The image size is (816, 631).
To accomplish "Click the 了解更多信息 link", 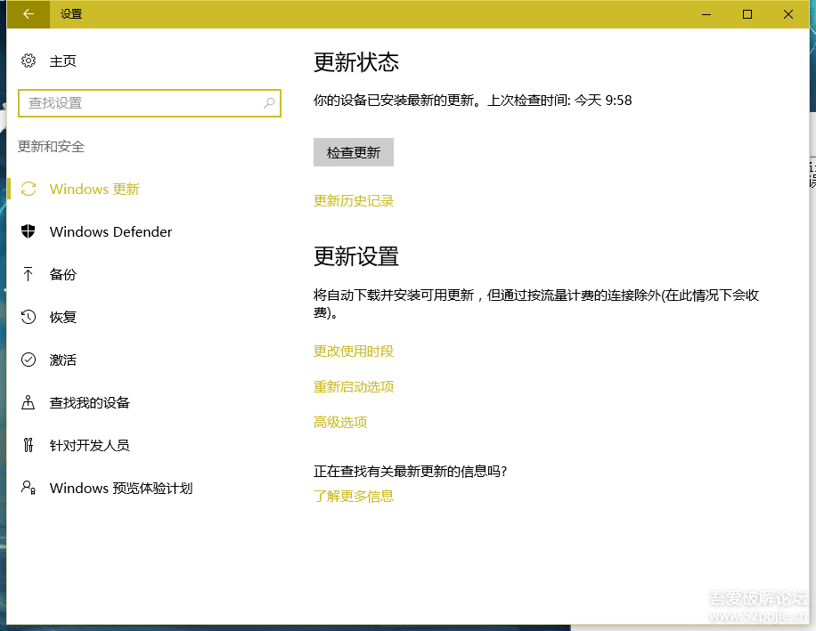I will pyautogui.click(x=354, y=496).
